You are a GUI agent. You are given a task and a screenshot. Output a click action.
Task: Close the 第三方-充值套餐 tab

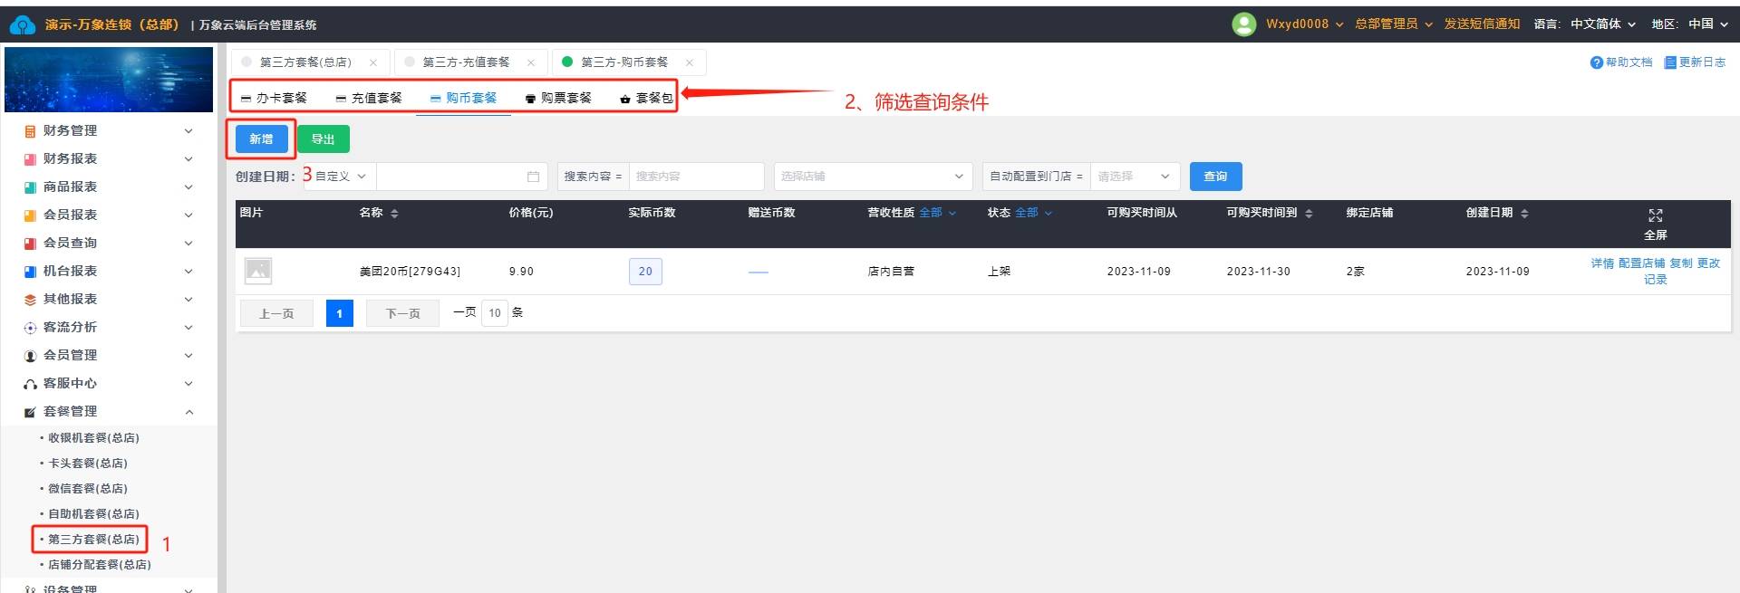pyautogui.click(x=531, y=62)
